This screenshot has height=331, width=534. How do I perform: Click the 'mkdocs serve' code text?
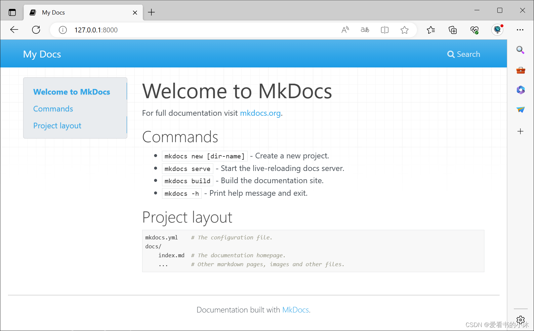tap(187, 169)
